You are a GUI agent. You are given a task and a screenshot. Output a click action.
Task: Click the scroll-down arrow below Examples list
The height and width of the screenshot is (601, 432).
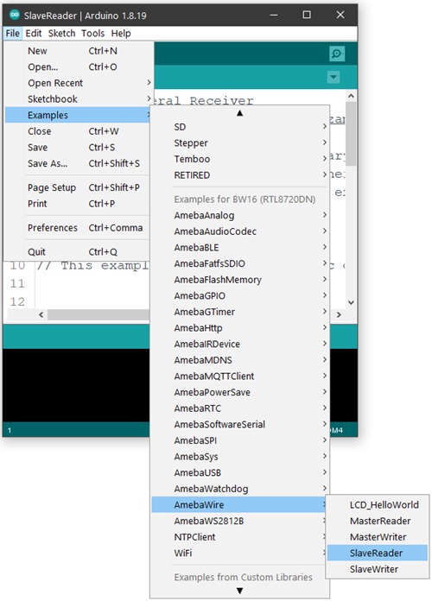click(240, 591)
